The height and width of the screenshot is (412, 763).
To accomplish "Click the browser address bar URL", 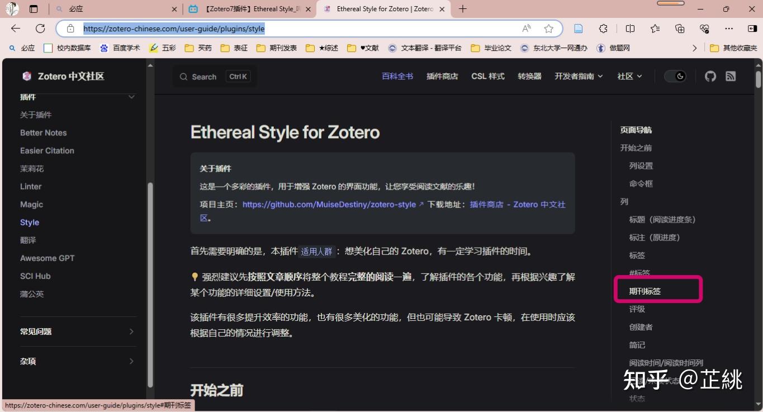I will 174,29.
